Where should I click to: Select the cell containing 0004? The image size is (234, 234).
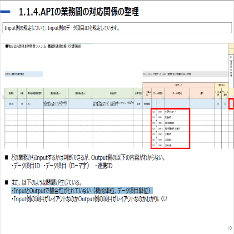click(160, 129)
